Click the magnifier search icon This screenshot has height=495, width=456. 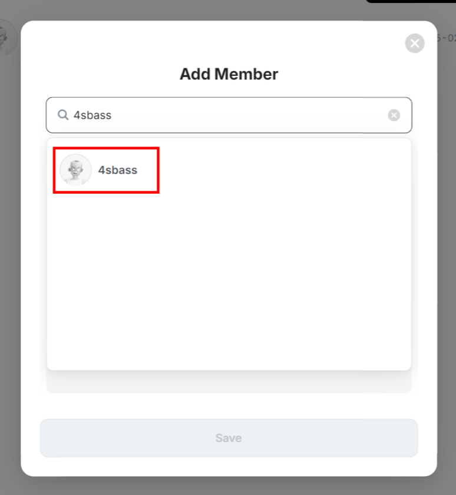pyautogui.click(x=62, y=115)
